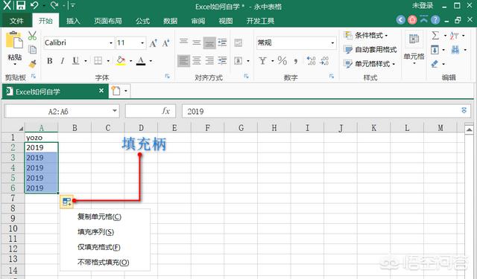Switch to the 页面布局 Page Layout tab
The image size is (477, 279).
108,21
